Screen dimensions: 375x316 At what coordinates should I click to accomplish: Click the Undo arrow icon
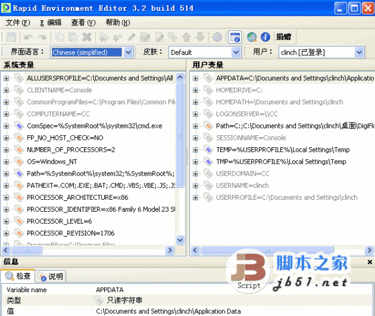point(28,37)
